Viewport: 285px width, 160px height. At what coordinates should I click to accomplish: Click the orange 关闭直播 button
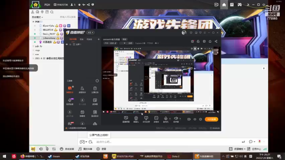click(211, 119)
